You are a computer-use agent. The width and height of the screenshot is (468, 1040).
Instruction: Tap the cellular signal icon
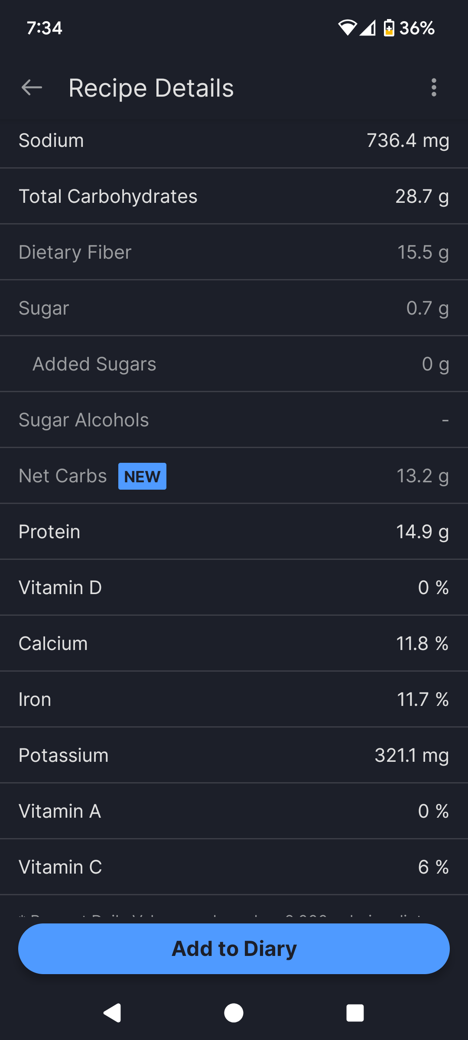pos(367,28)
